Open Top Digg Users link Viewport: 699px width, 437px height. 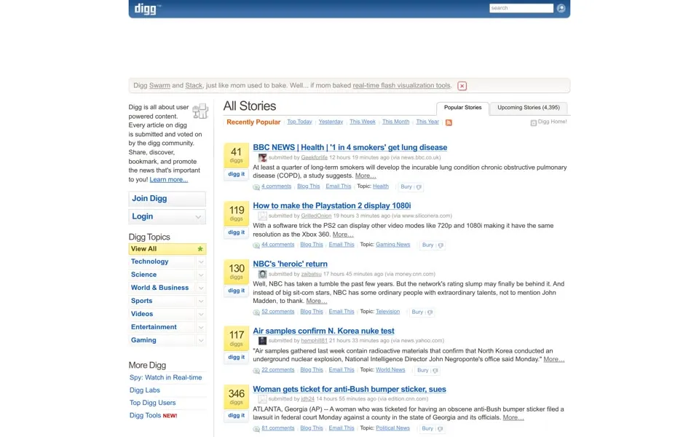click(x=152, y=403)
